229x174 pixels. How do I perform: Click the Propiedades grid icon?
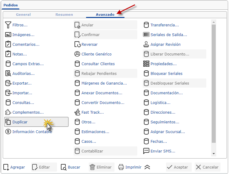tap(146, 64)
